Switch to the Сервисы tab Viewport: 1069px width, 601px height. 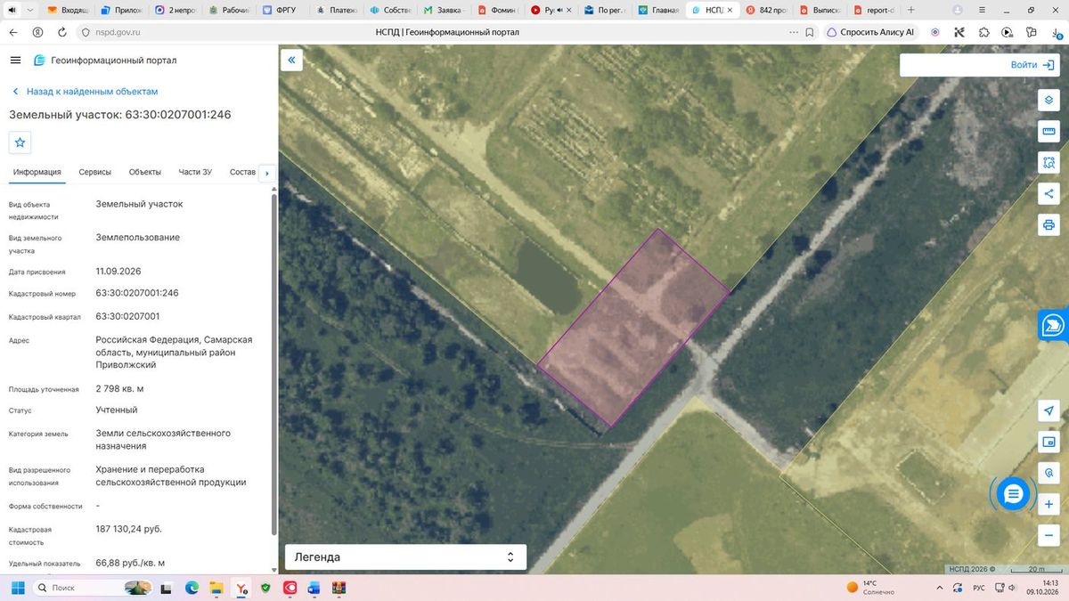pos(95,172)
